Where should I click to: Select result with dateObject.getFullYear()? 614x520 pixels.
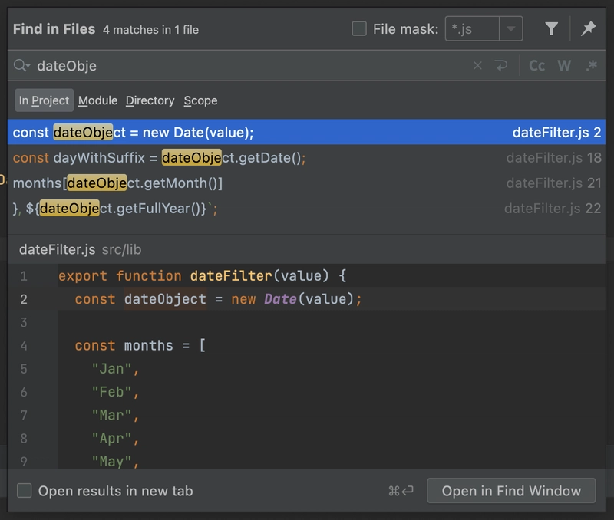coord(306,209)
